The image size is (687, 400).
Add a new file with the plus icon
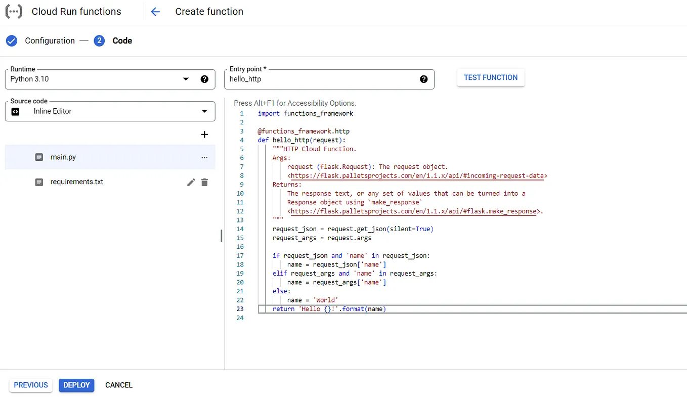point(204,135)
